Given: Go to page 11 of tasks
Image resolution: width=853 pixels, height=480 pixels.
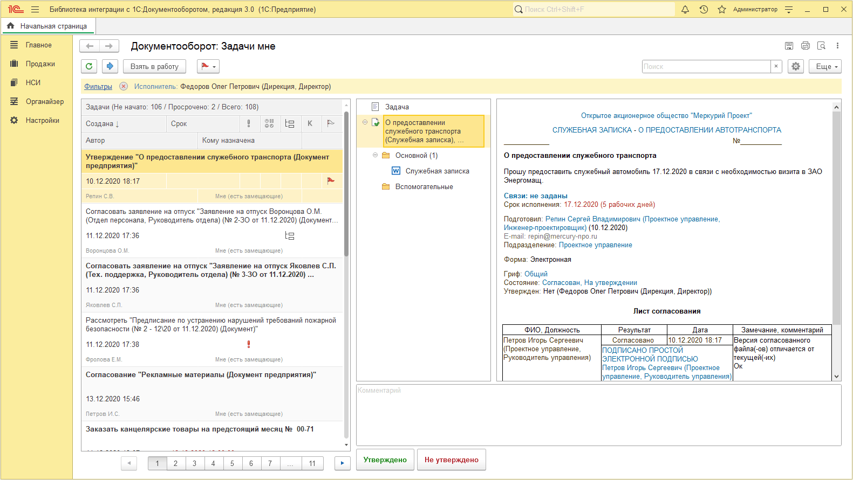Looking at the screenshot, I should click(x=312, y=463).
